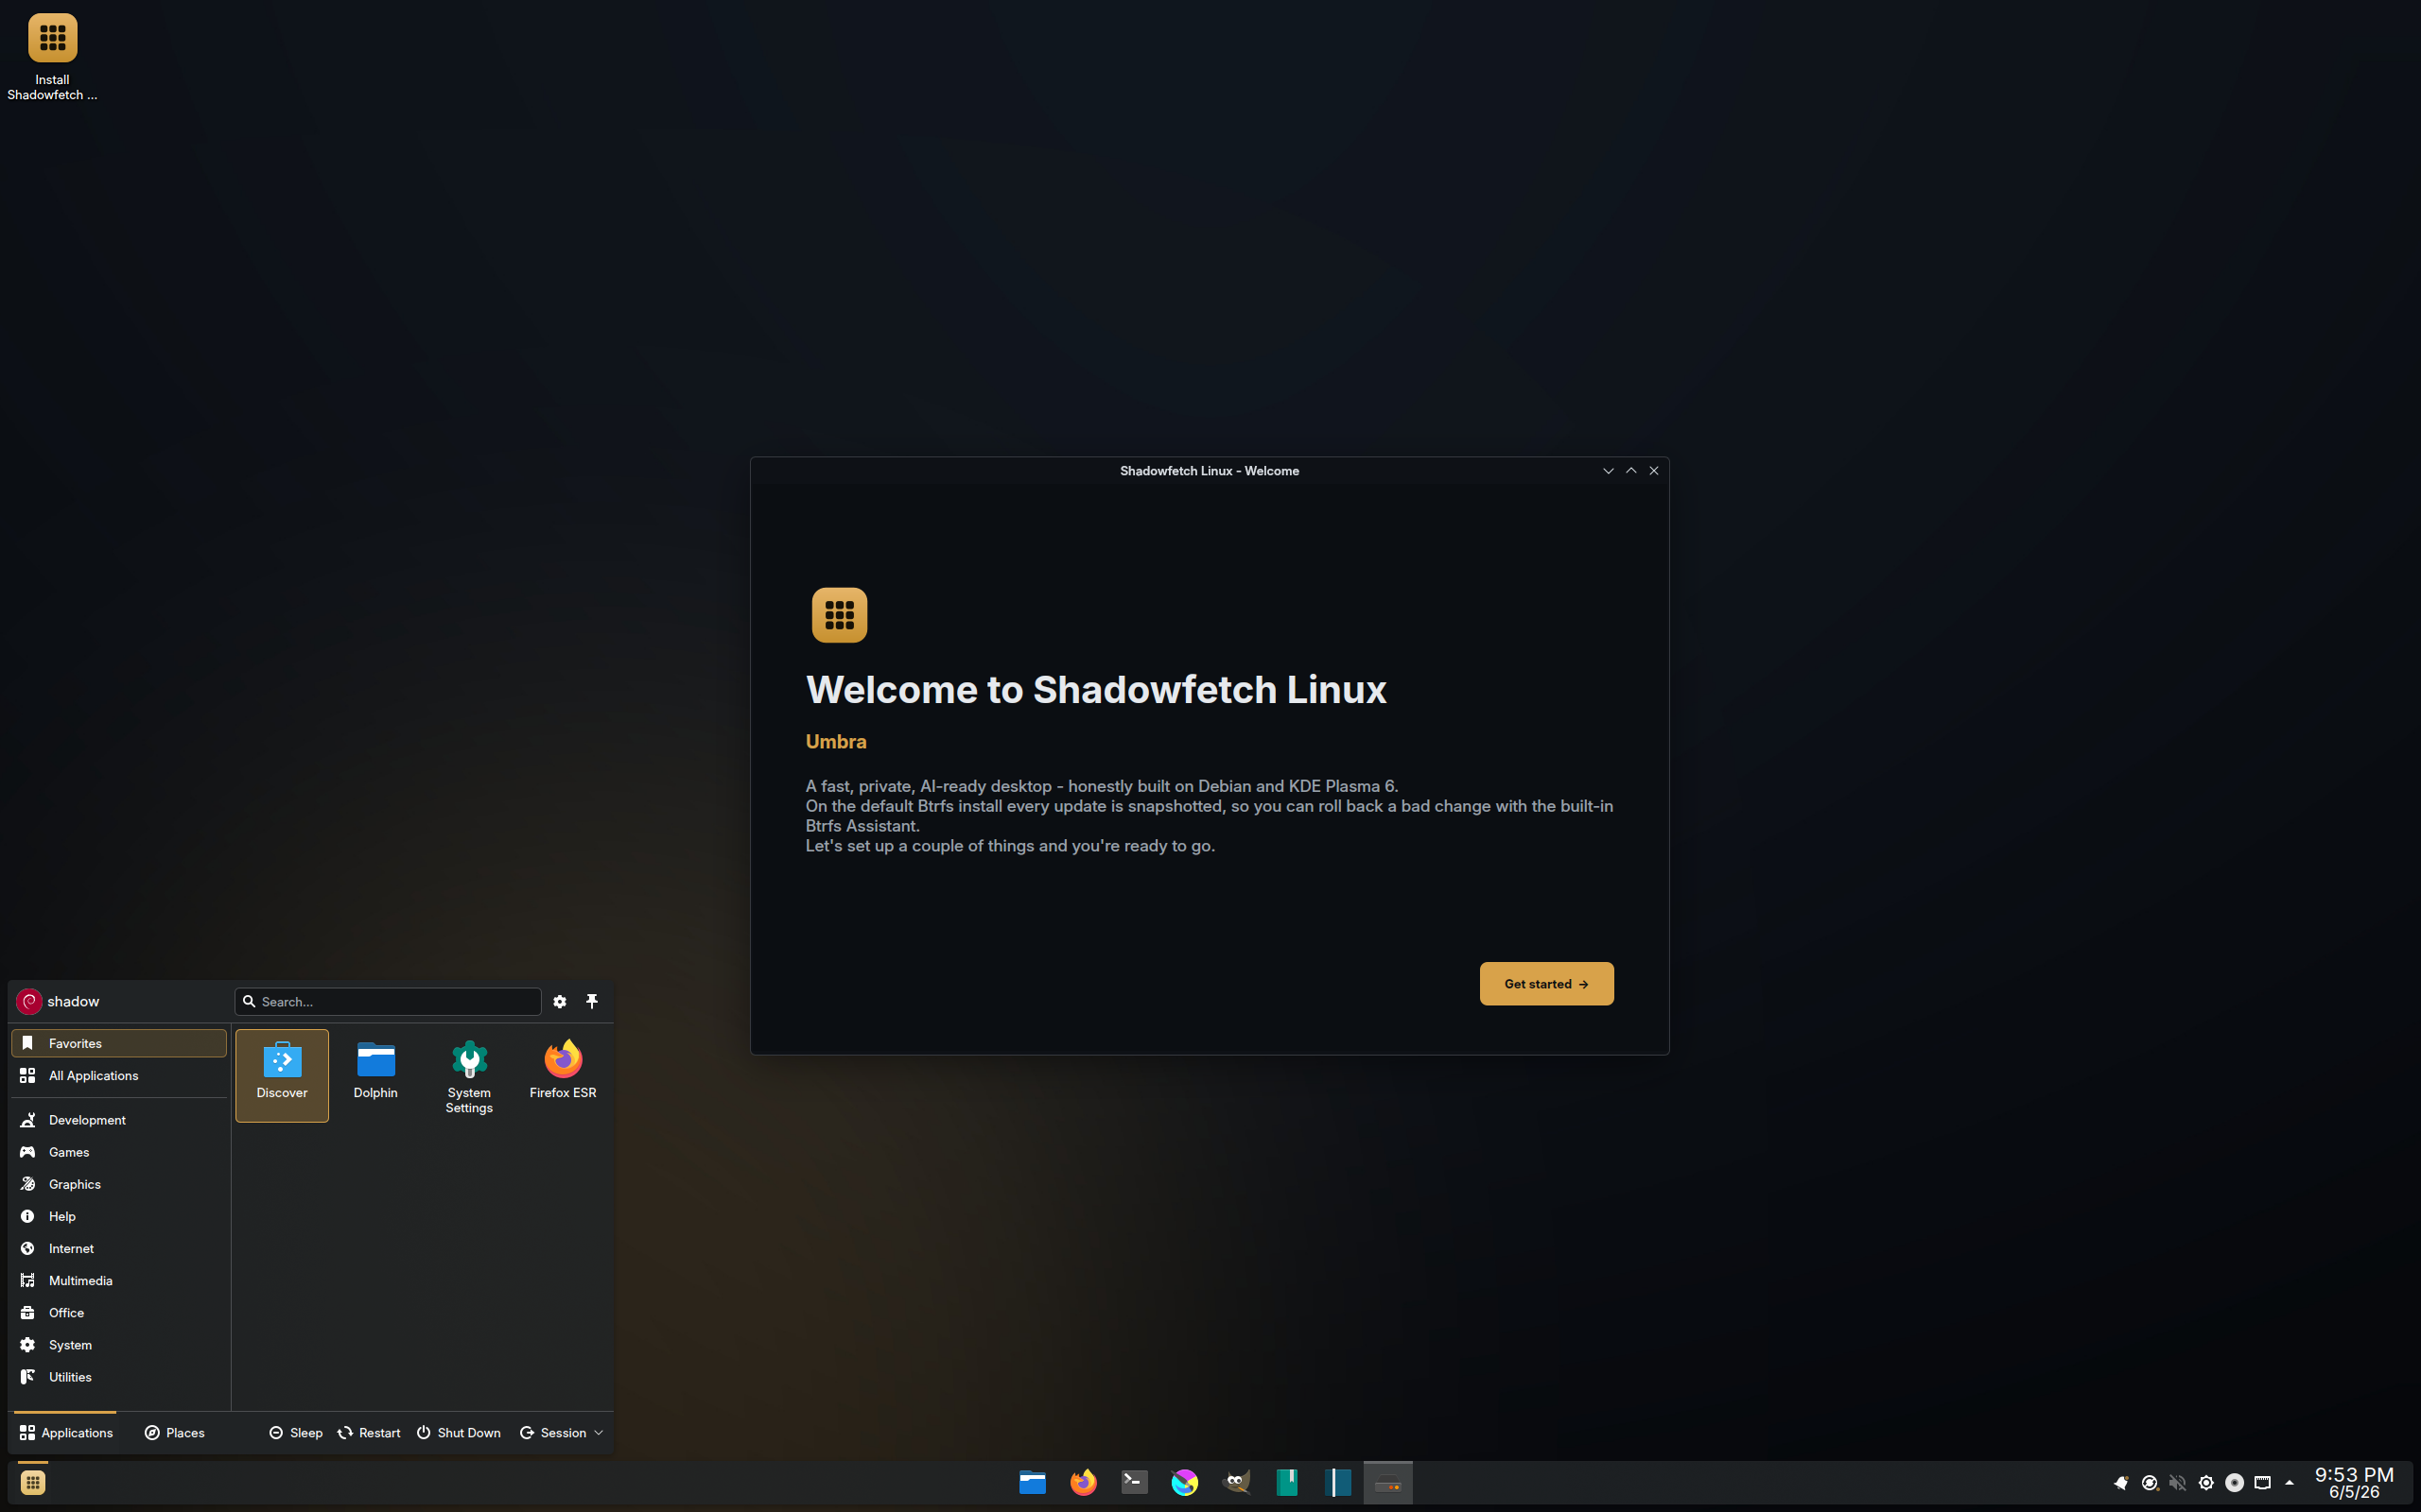This screenshot has height=1512, width=2421.
Task: Open software updates tray icon
Action: tap(2149, 1483)
